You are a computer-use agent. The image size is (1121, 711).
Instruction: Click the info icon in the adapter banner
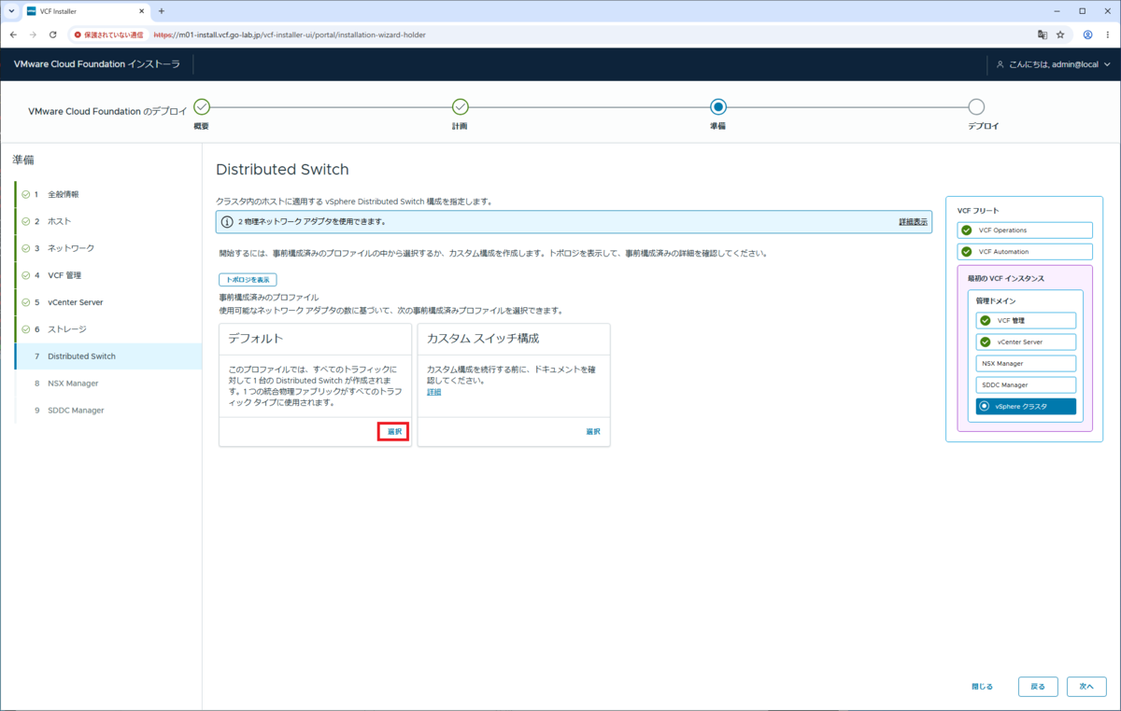coord(227,222)
